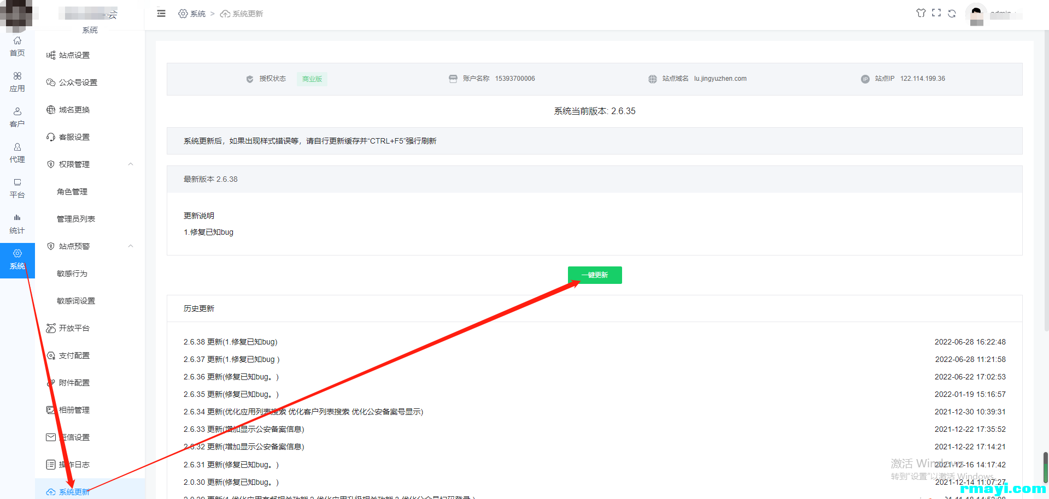This screenshot has height=499, width=1049.
Task: Click timestamp 2022-01-19 15:16:57
Action: coord(970,394)
